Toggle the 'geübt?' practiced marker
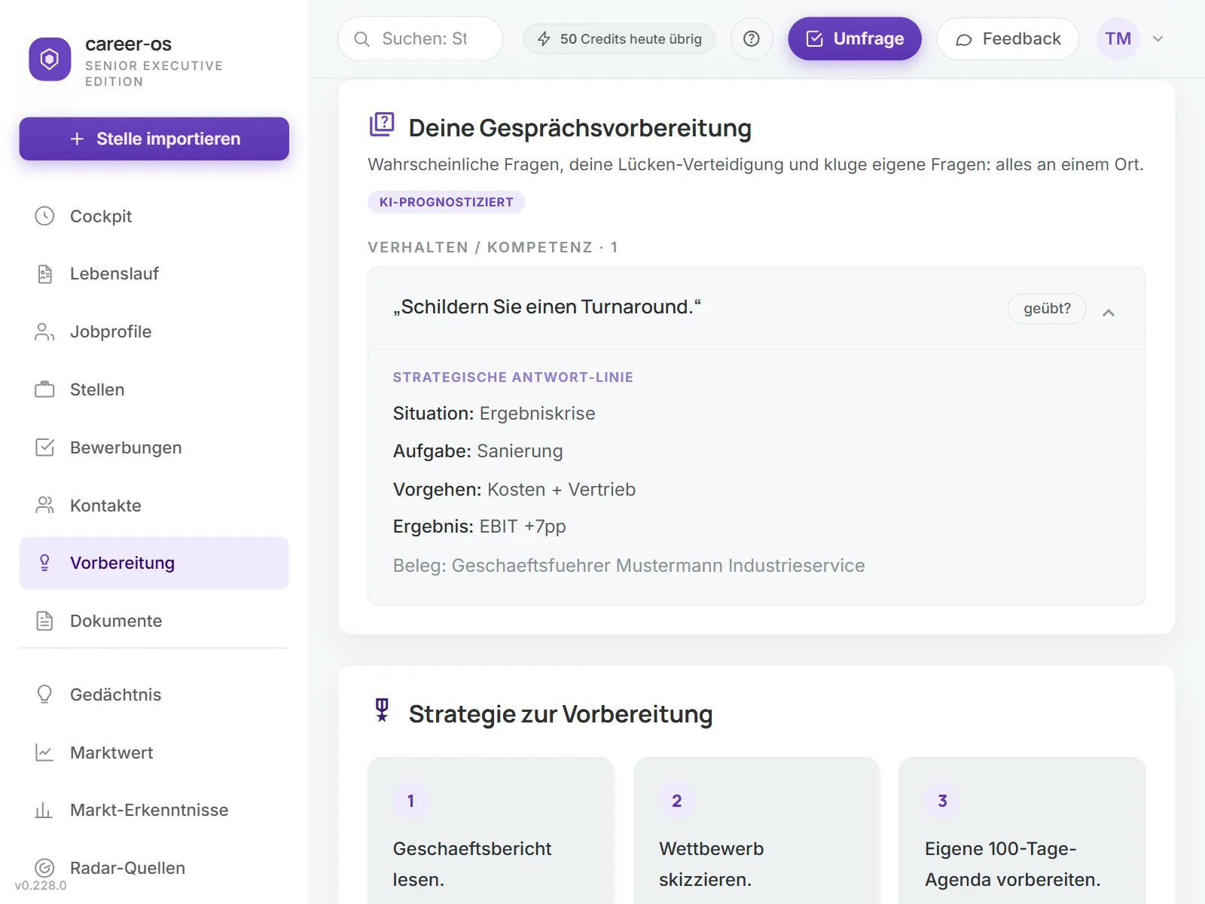The image size is (1205, 904). point(1047,309)
